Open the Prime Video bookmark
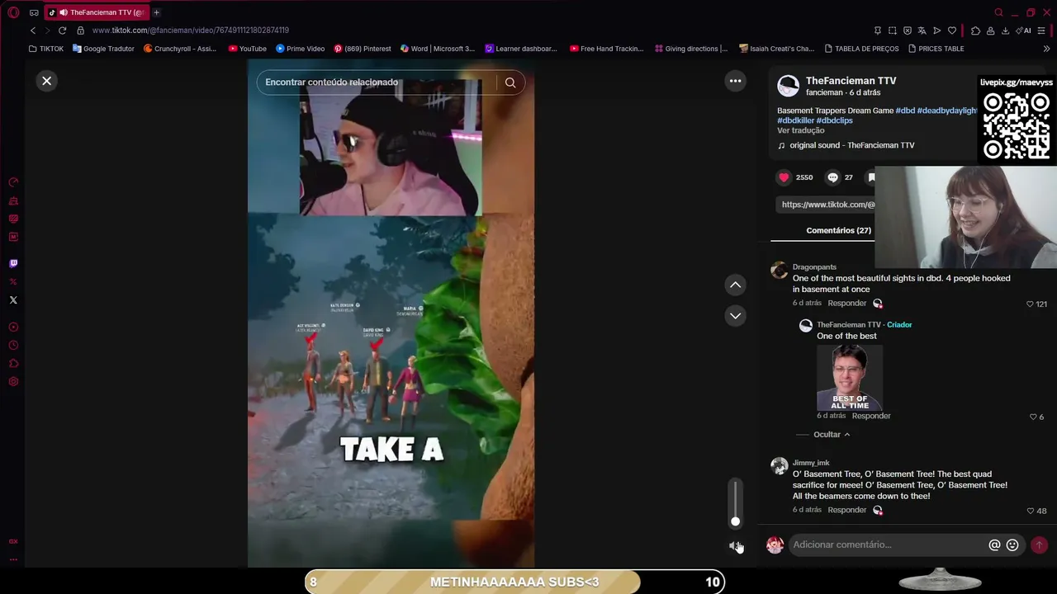The width and height of the screenshot is (1057, 594). click(301, 49)
